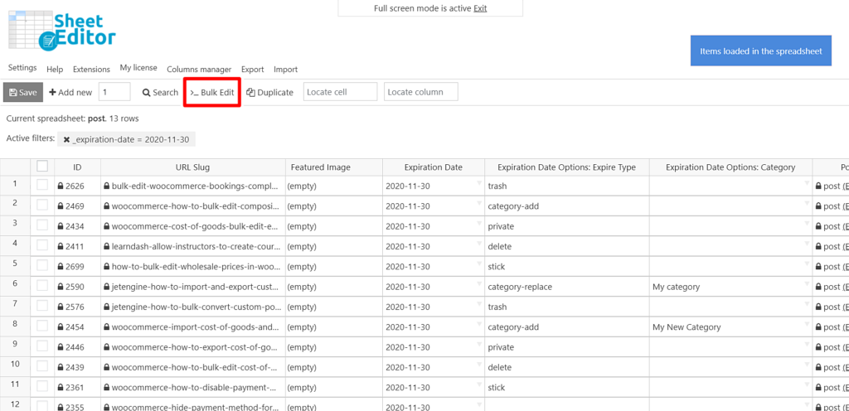This screenshot has width=849, height=411.
Task: Click the Expiration Date column header
Action: tap(433, 167)
